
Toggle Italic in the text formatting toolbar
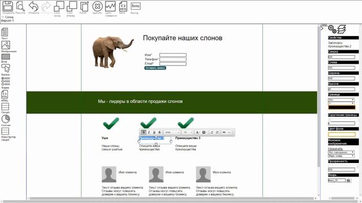click(x=149, y=133)
